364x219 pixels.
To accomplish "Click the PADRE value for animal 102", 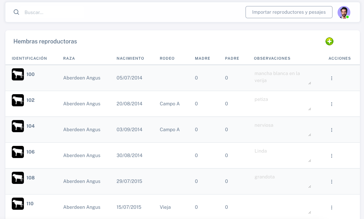I will tap(226, 103).
